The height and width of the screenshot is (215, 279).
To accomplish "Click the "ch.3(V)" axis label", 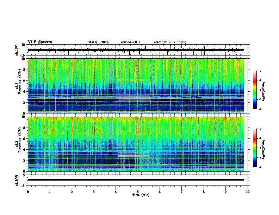I will click(x=17, y=180).
